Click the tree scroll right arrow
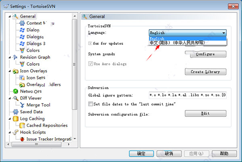The height and width of the screenshot is (162, 242). click(x=69, y=144)
